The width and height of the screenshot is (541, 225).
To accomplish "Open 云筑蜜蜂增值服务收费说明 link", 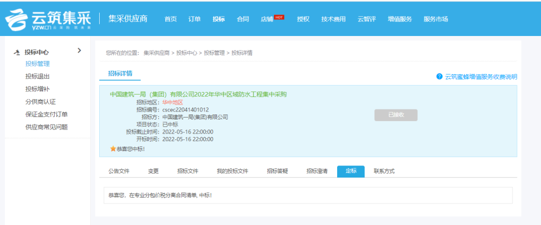I will pos(481,76).
